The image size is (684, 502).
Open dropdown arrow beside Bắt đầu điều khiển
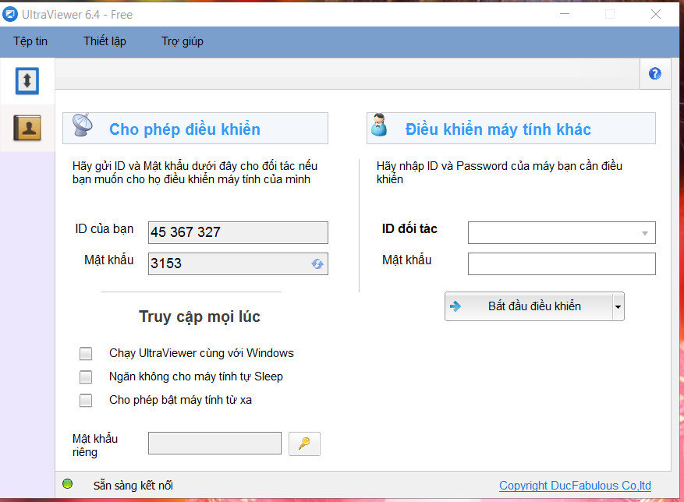[618, 306]
